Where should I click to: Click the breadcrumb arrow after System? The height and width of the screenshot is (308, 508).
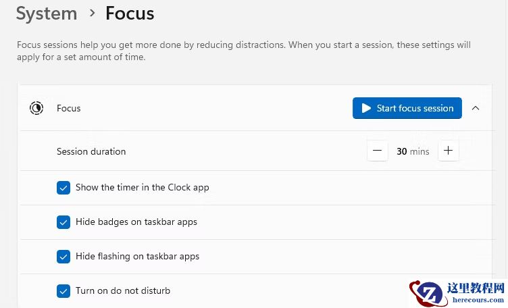91,13
